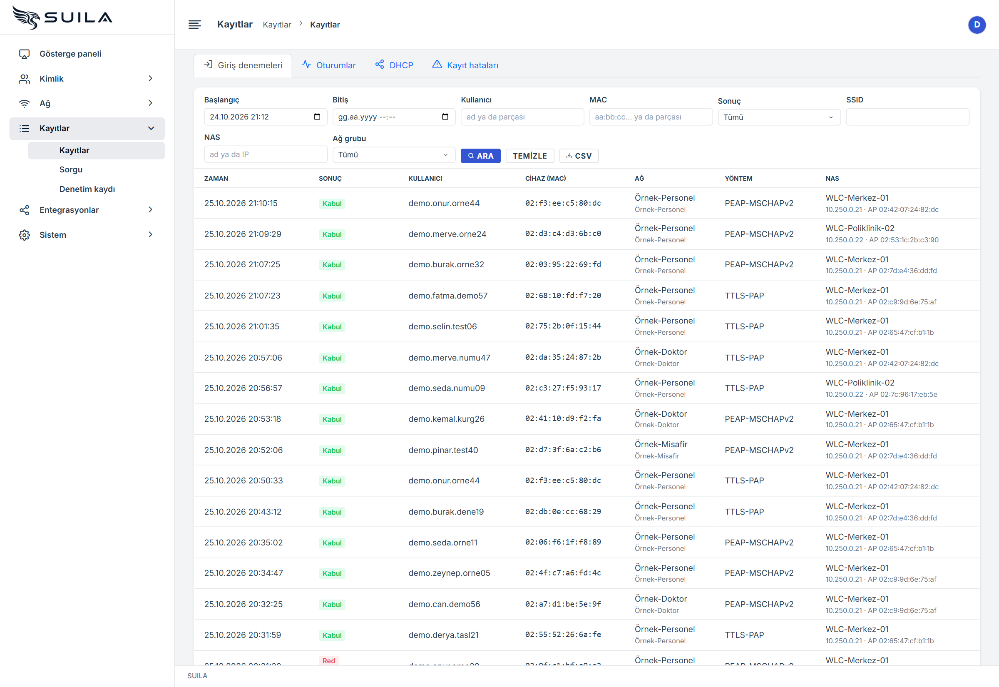Click the DHCP share-nodes icon
Screen dimensions: 999x687
coord(380,65)
